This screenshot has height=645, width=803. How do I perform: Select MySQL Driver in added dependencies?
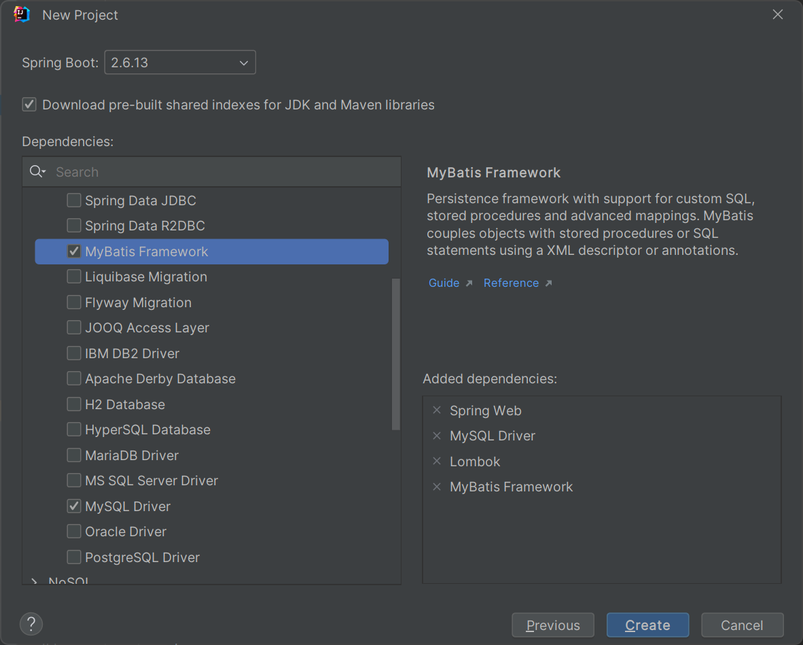click(x=493, y=436)
